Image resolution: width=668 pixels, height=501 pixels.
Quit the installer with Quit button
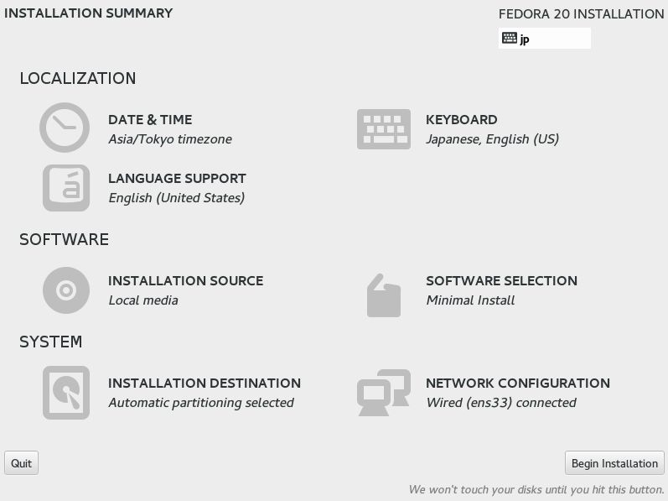(21, 463)
